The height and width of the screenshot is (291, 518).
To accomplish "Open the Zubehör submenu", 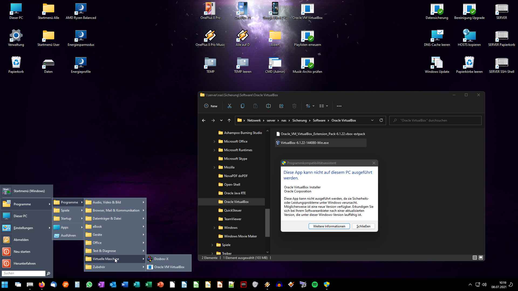I will coord(115,267).
